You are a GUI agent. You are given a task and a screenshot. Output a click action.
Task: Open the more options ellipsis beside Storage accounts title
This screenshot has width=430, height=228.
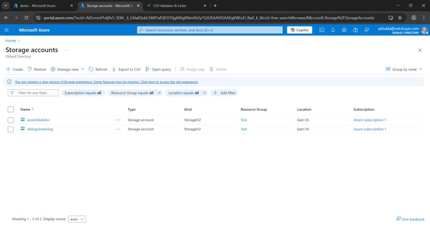click(x=67, y=50)
